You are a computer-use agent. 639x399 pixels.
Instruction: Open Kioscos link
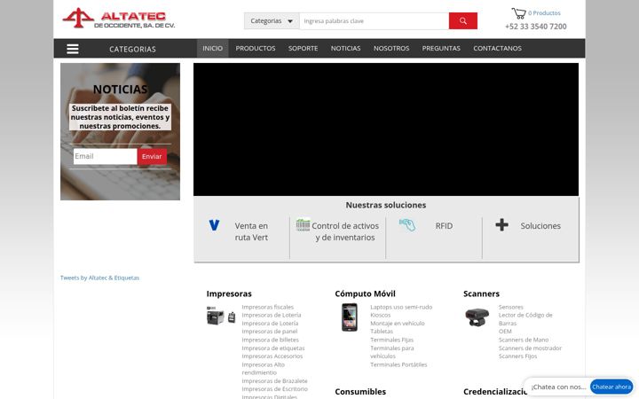380,315
